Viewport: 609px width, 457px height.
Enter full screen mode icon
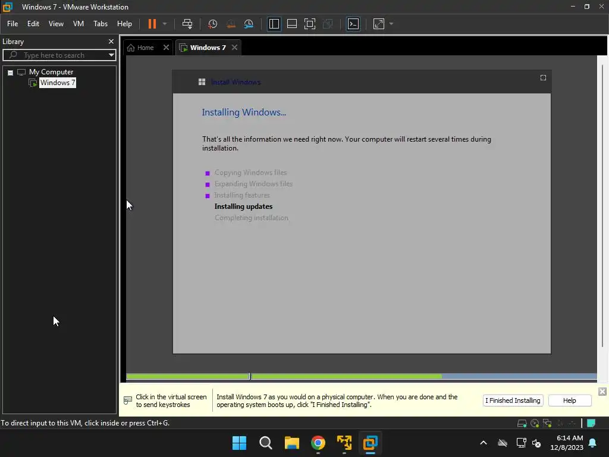pyautogui.click(x=309, y=24)
